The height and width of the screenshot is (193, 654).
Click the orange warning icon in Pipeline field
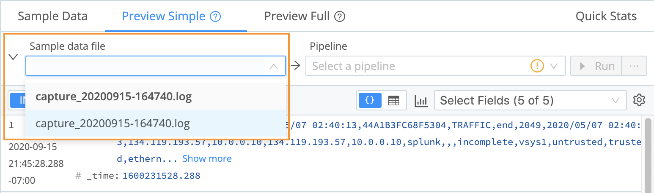pyautogui.click(x=537, y=66)
